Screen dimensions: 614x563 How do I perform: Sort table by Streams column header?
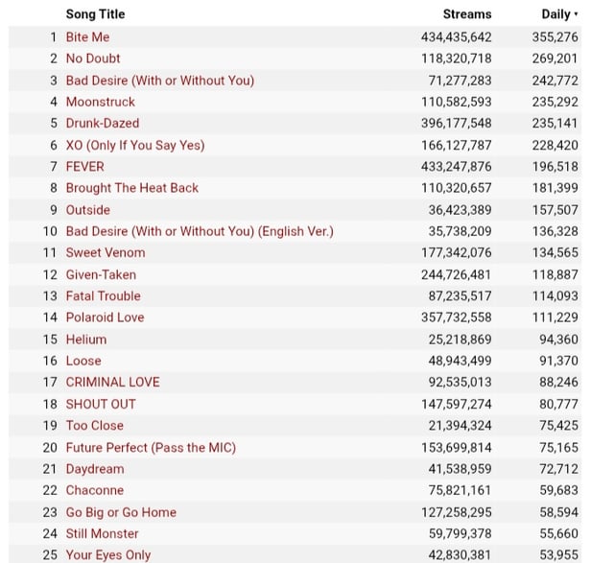point(467,14)
